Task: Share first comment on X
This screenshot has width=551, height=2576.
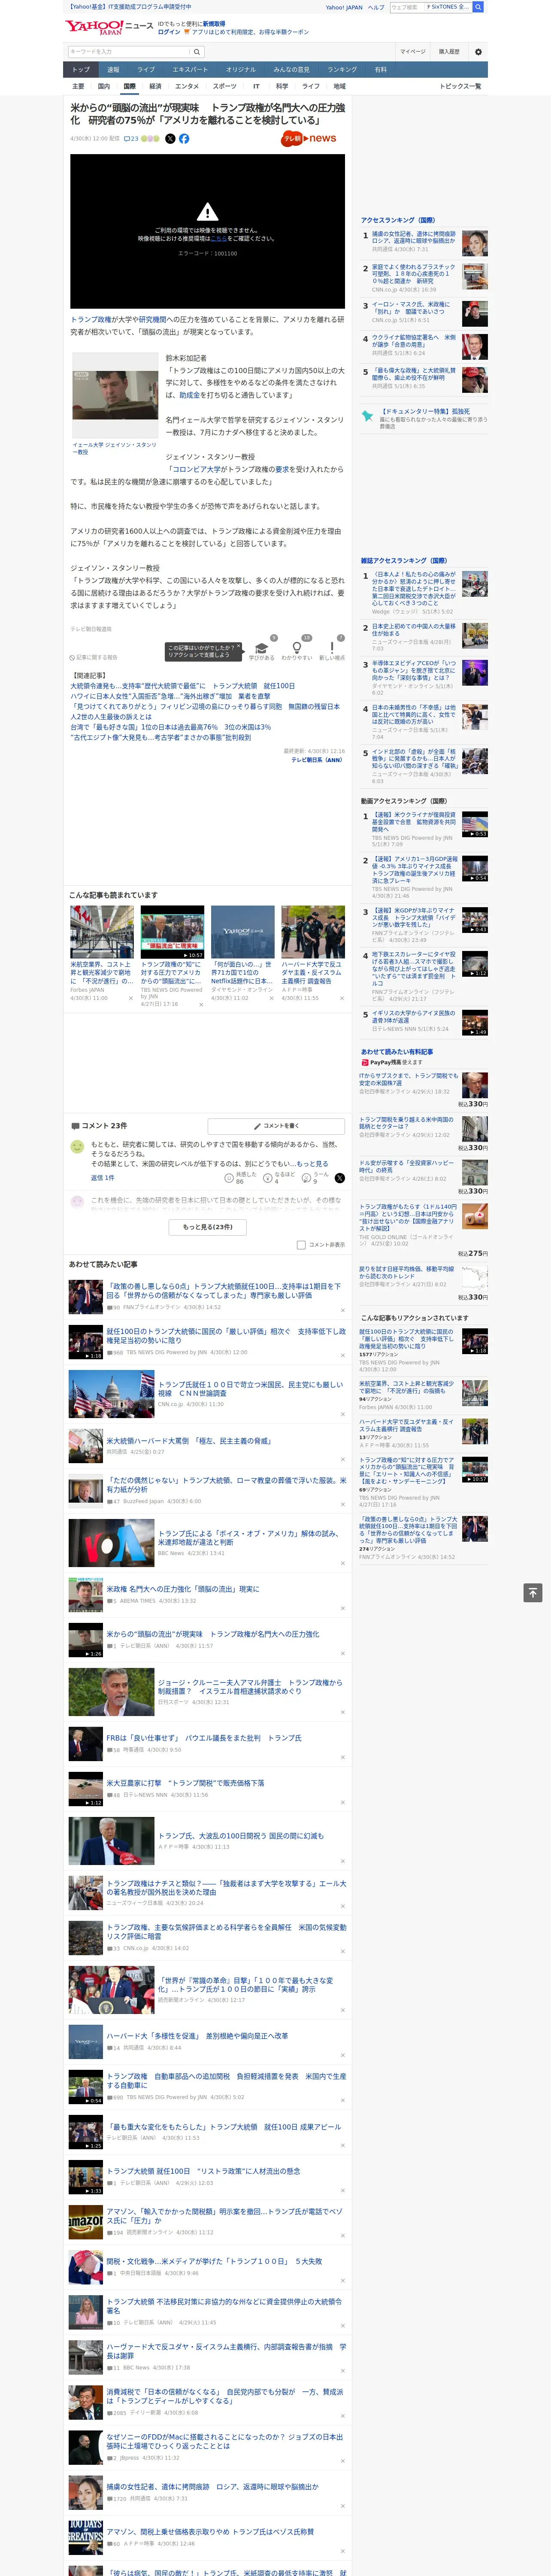Action: pyautogui.click(x=340, y=1178)
